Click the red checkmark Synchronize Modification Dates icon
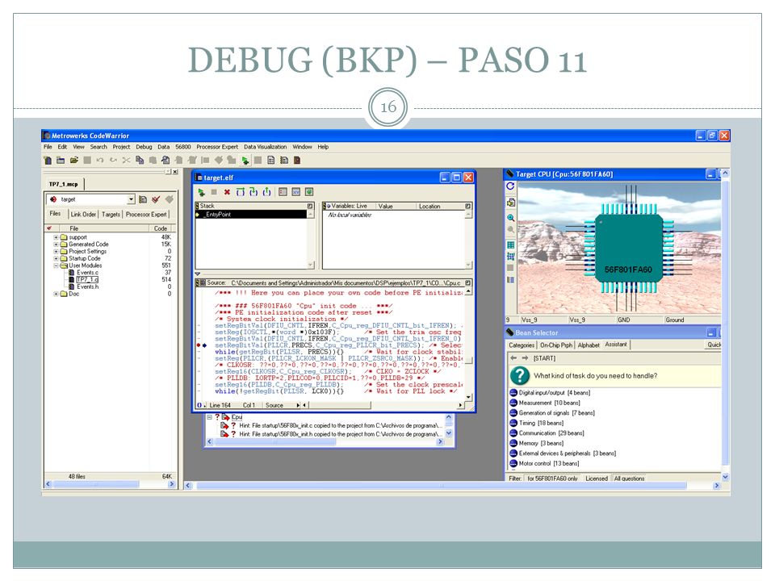 coord(156,199)
